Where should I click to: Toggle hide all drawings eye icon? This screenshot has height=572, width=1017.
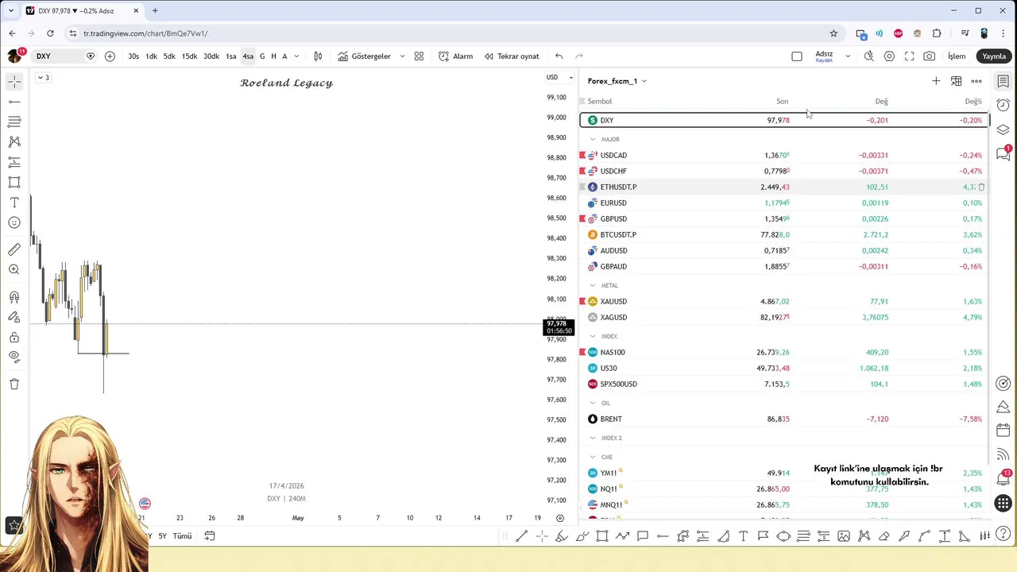point(14,357)
